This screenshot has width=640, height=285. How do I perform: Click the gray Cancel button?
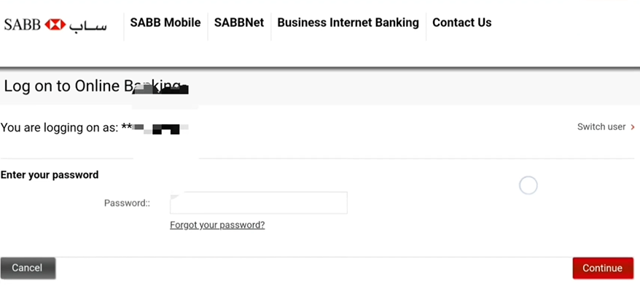coord(28,268)
